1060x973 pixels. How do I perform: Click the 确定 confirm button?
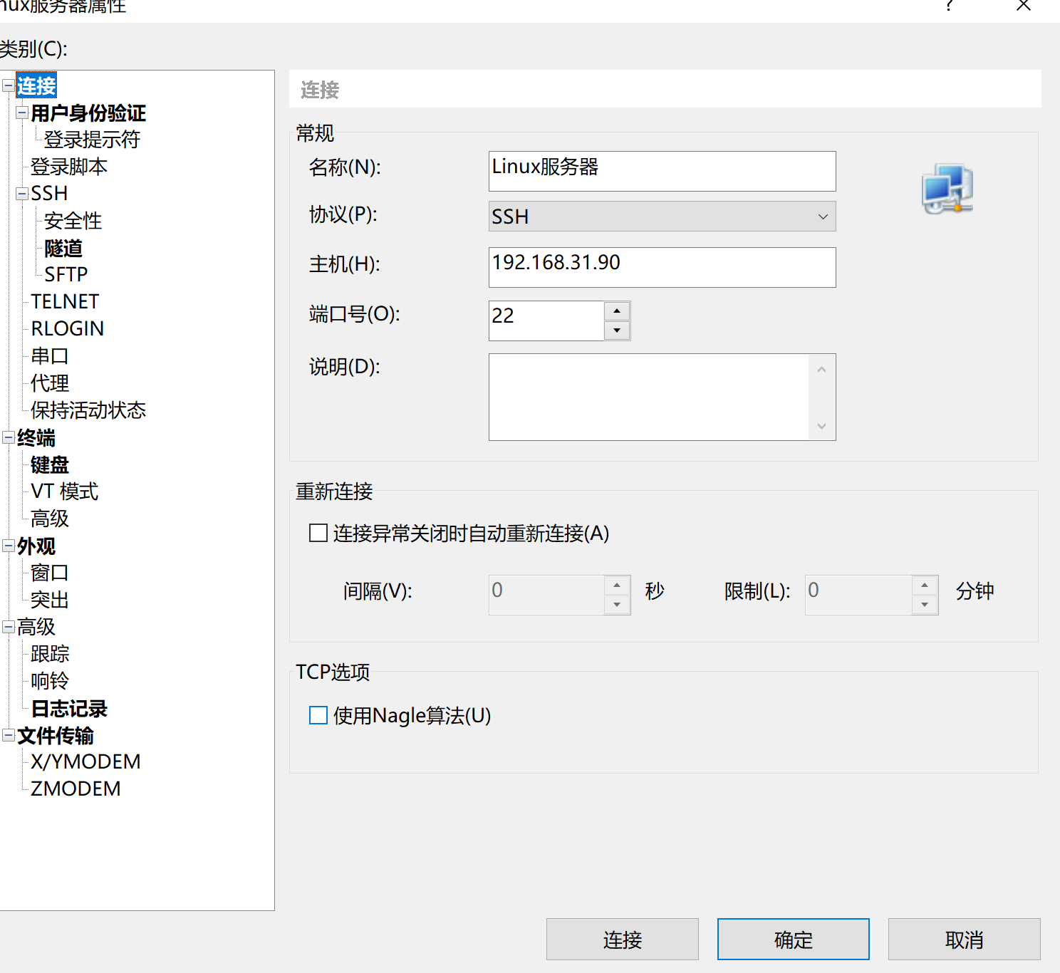[x=792, y=939]
